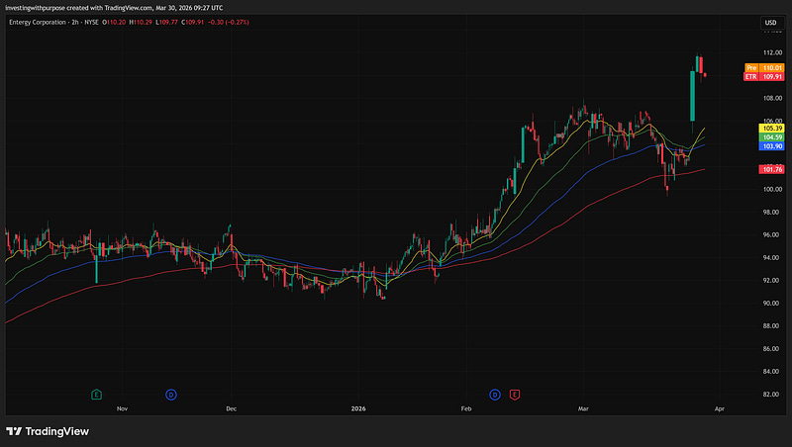Click the 108.00 price axis label
Viewport: 792px width, 447px height.
pyautogui.click(x=772, y=98)
